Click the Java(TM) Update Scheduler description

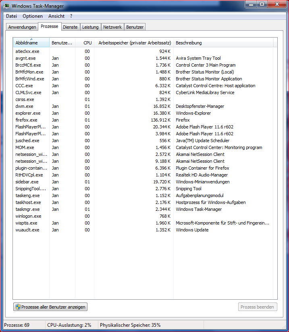point(202,141)
